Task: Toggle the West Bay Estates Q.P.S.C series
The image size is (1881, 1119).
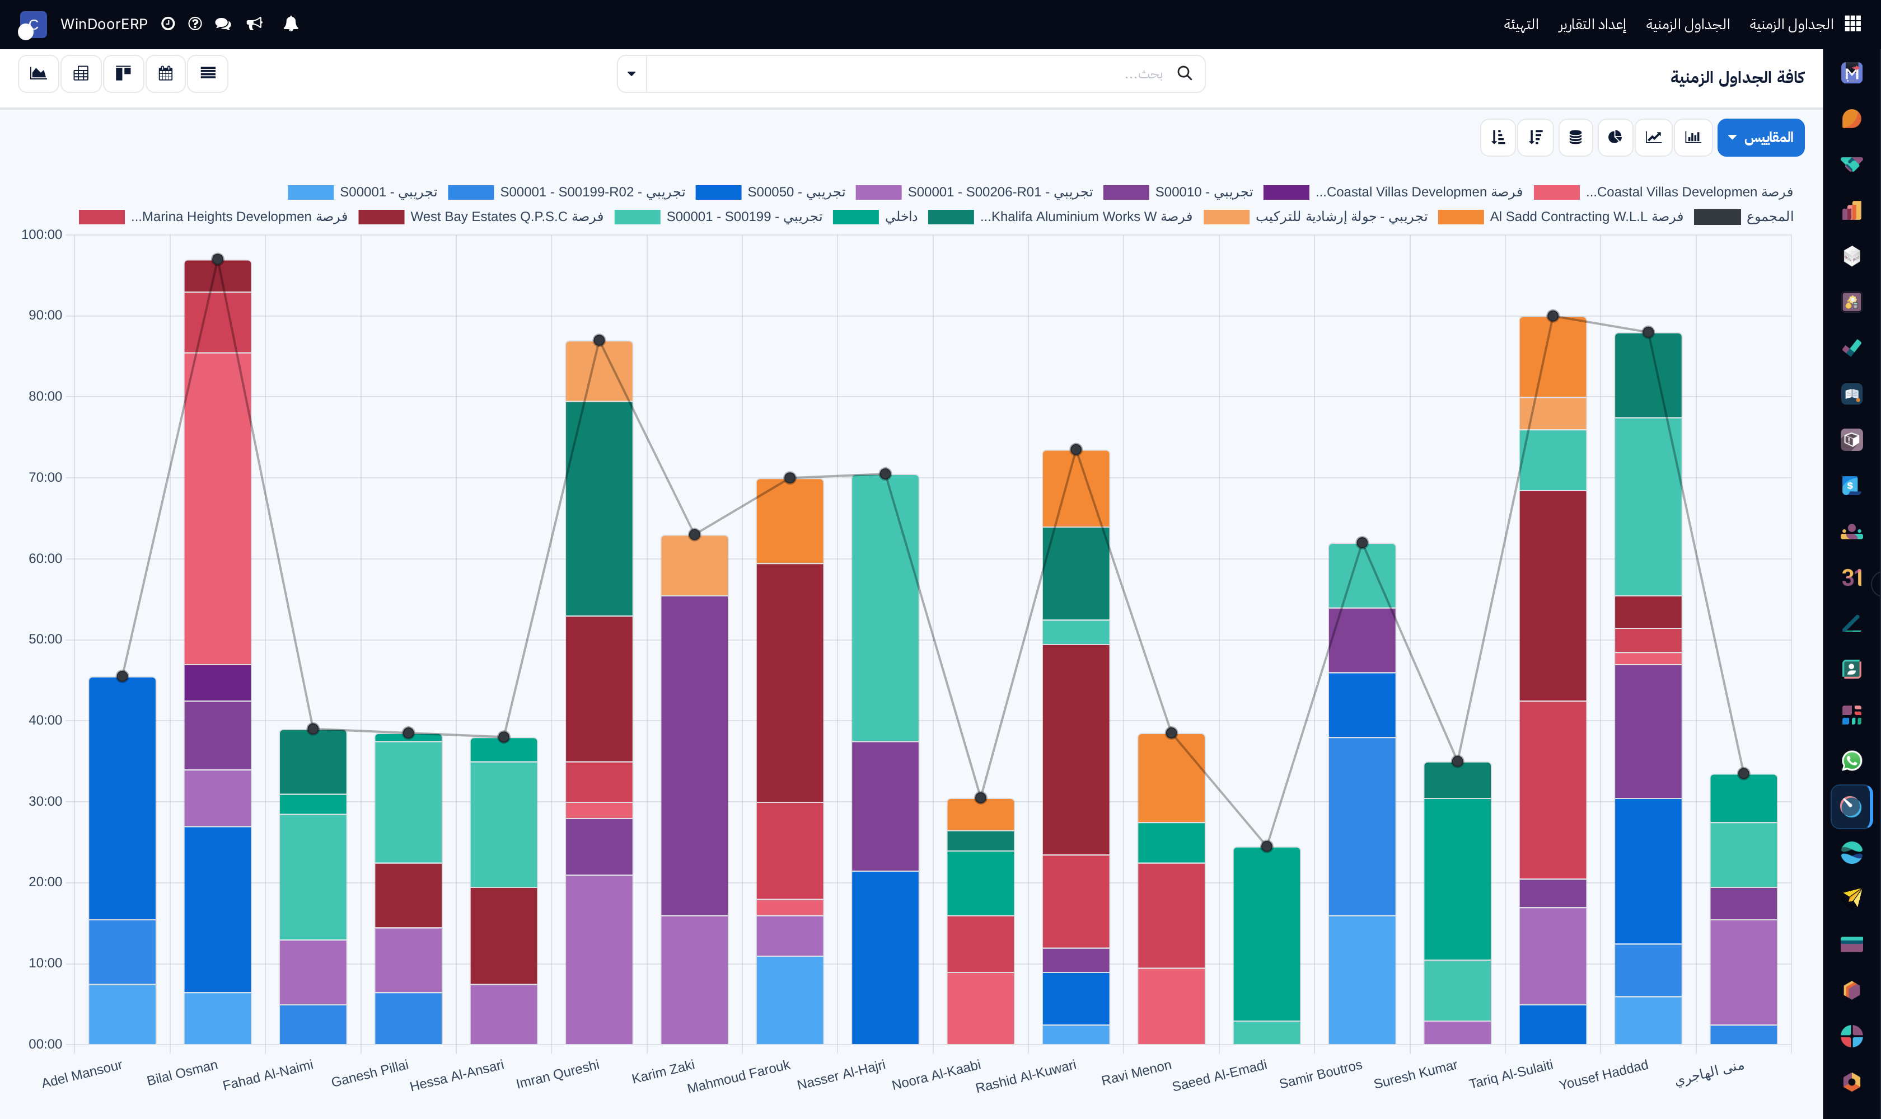Action: click(x=481, y=217)
